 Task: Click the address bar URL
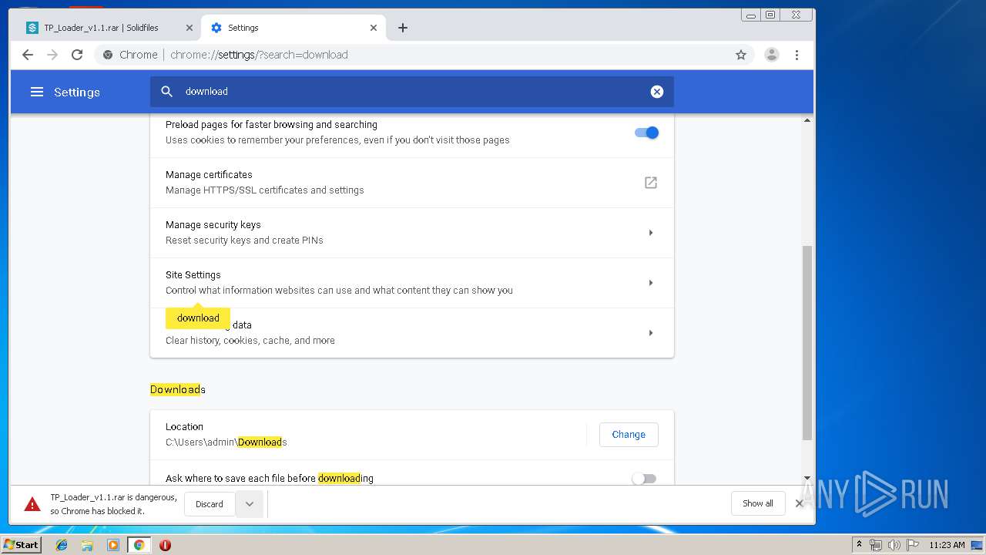259,55
